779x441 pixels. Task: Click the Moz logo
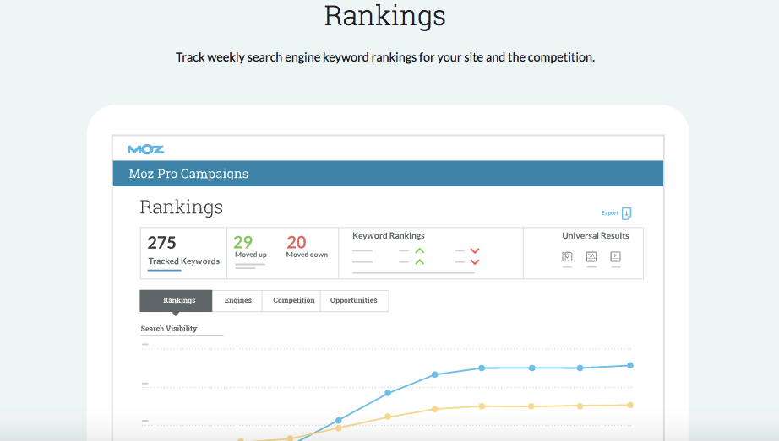pos(145,149)
